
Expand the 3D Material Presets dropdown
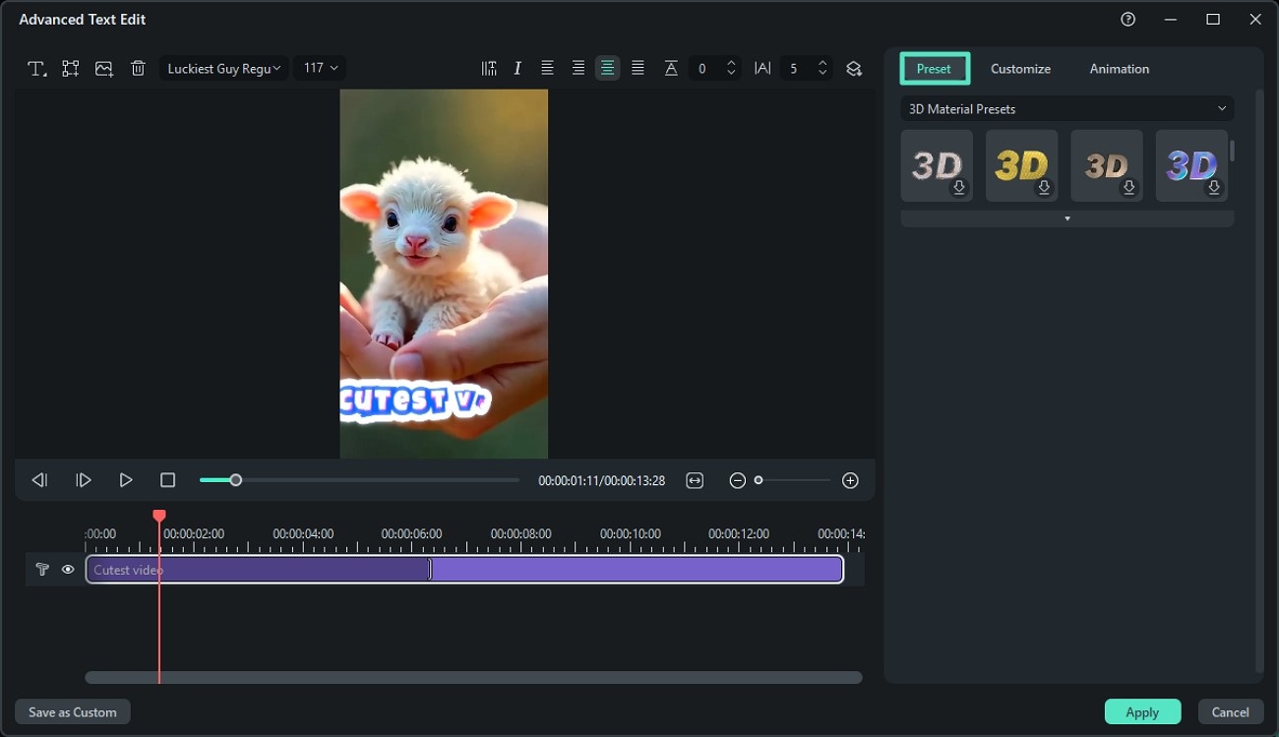pos(1067,108)
